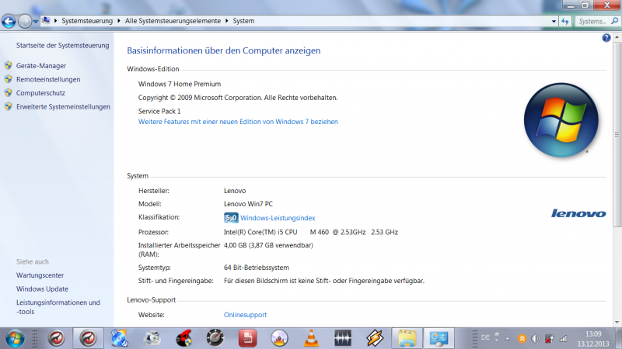Viewport: 622px width, 349px height.
Task: Open Computerschutz link
Action: (40, 93)
